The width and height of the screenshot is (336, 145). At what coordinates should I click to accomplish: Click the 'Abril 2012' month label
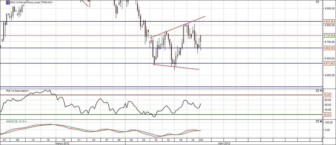click(224, 143)
